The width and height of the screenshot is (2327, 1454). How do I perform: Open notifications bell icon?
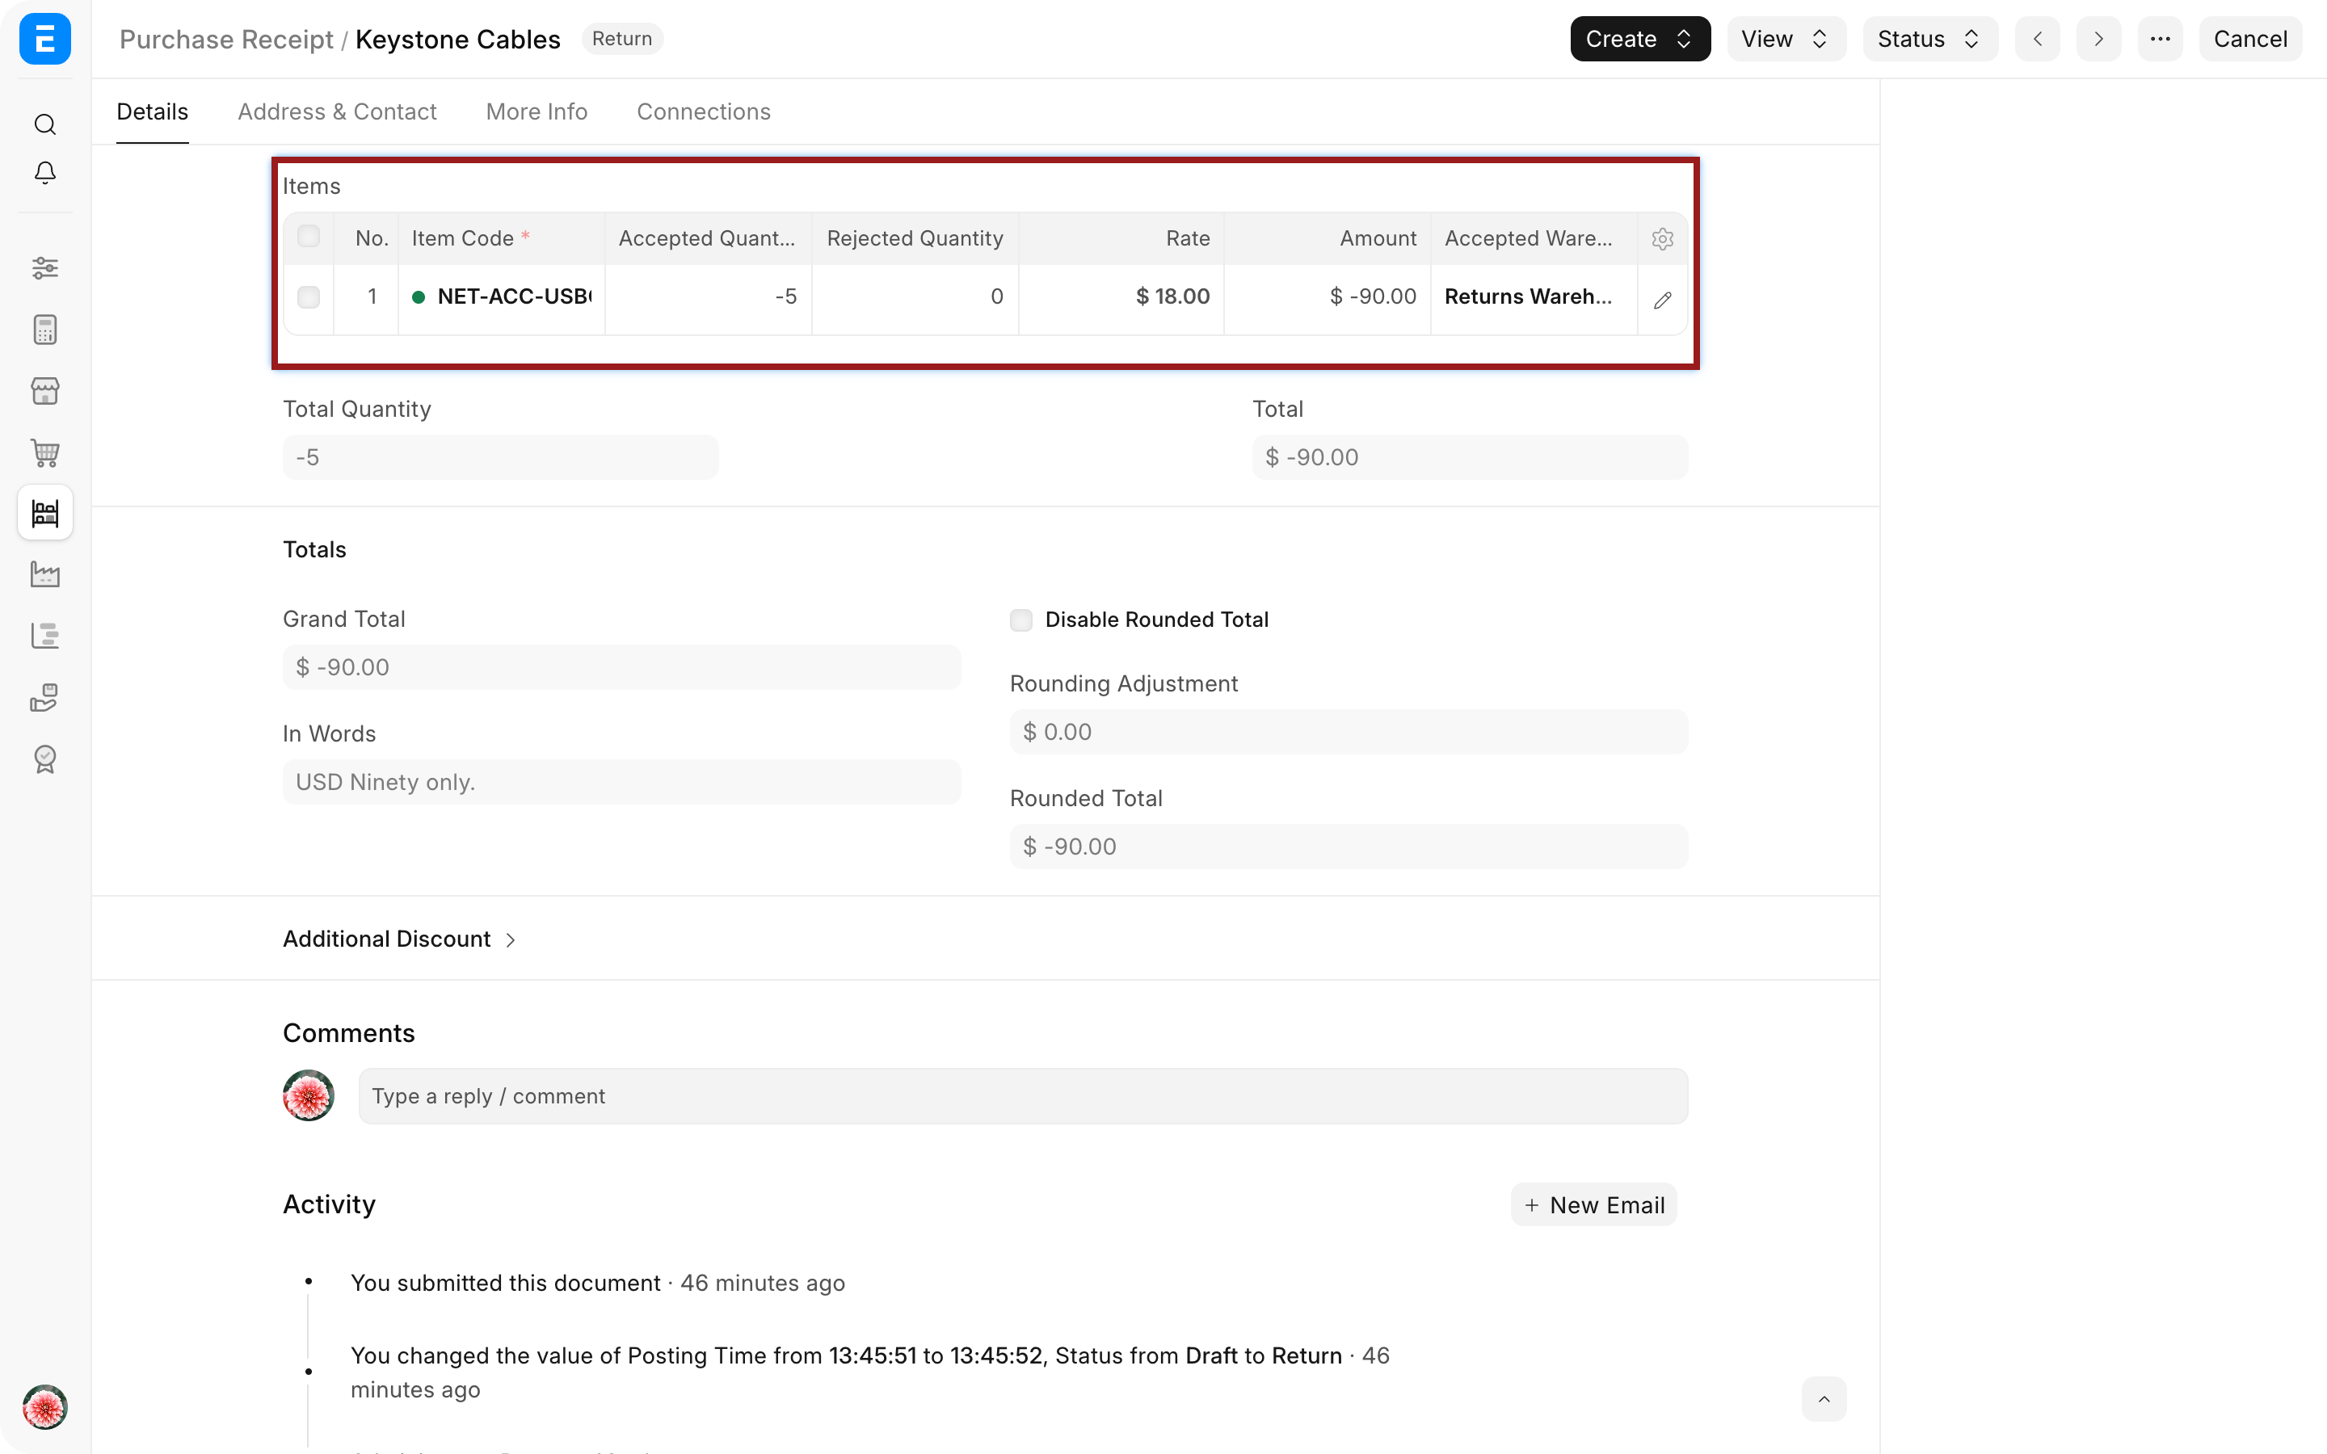(45, 173)
